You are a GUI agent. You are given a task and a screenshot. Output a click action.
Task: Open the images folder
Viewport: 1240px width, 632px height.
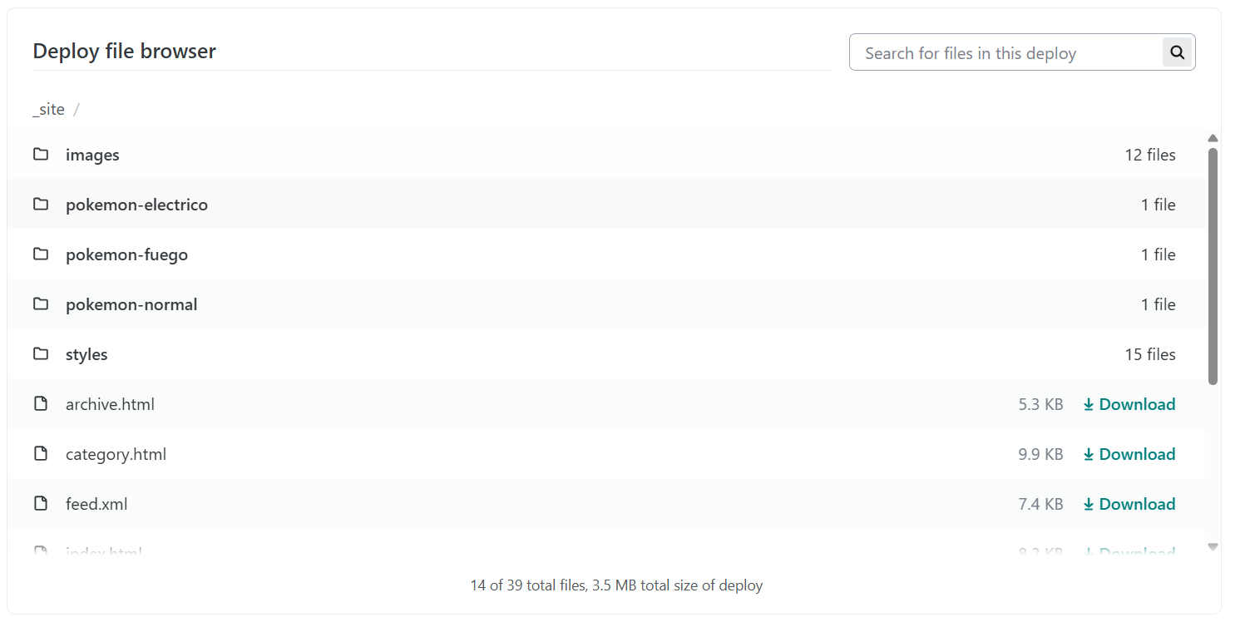92,156
